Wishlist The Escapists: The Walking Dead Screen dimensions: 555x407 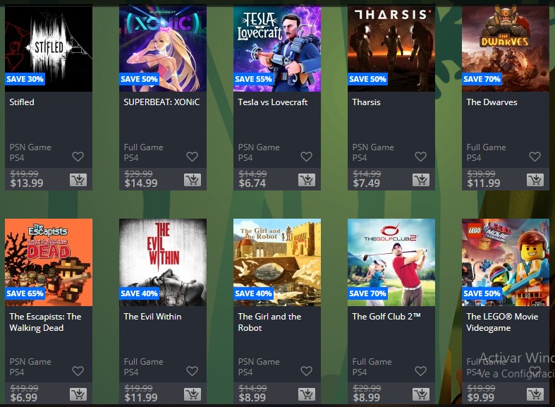tap(78, 371)
